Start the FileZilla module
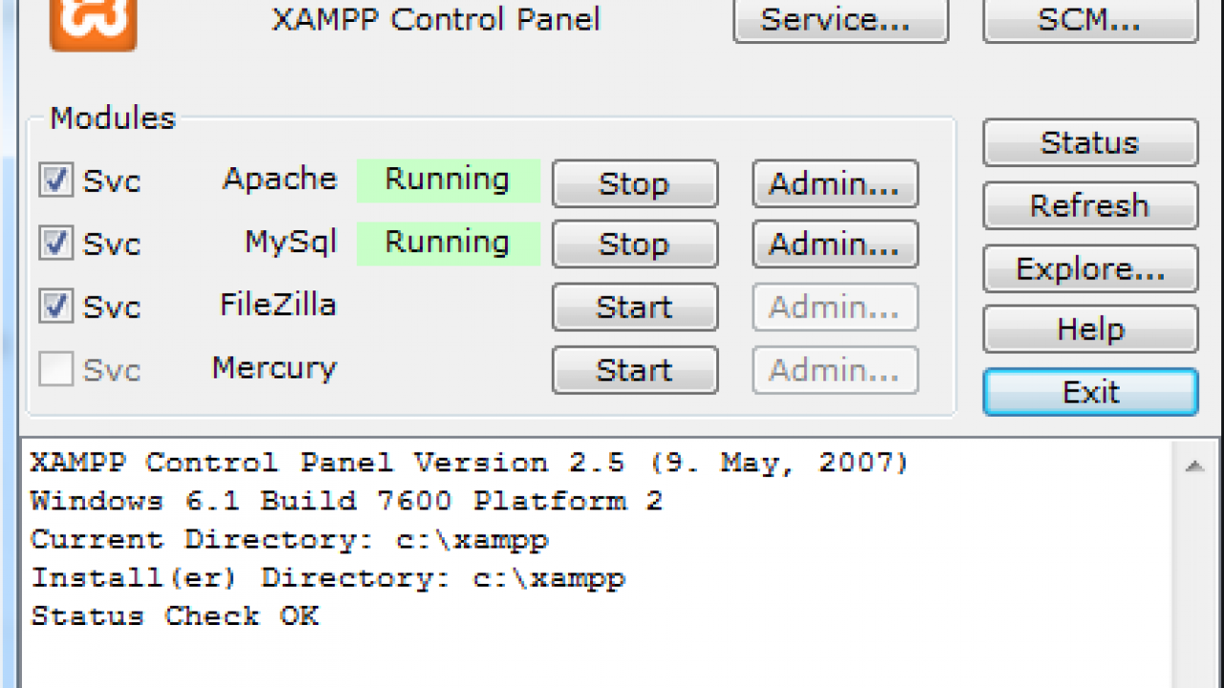This screenshot has width=1224, height=688. tap(634, 308)
